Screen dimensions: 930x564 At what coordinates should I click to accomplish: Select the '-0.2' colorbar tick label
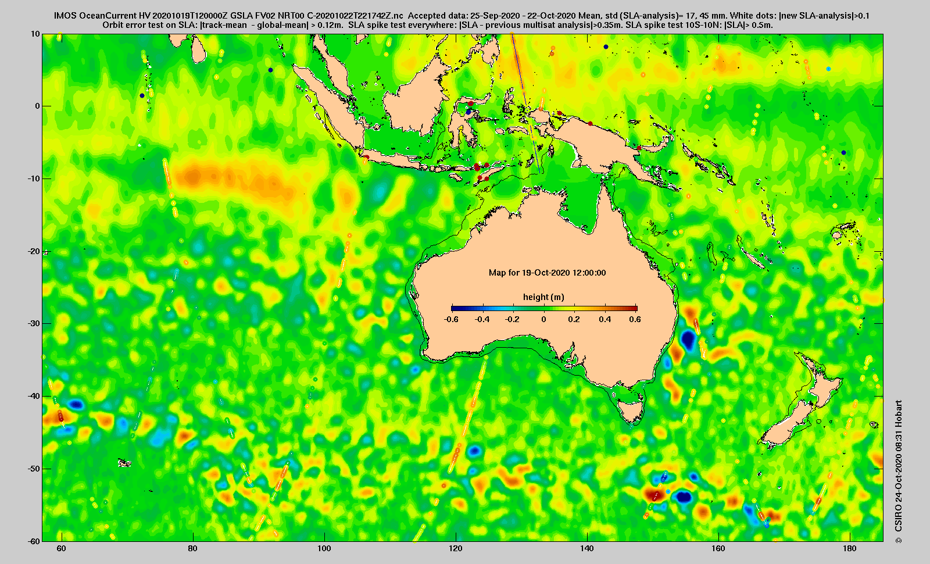pyautogui.click(x=513, y=319)
